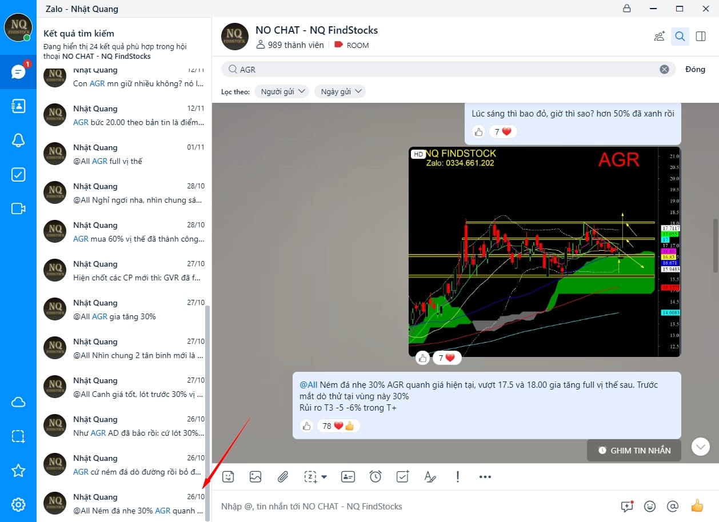Open the To-Do checkbox icon in sidebar
Screen dimensions: 719x522
tap(18, 175)
